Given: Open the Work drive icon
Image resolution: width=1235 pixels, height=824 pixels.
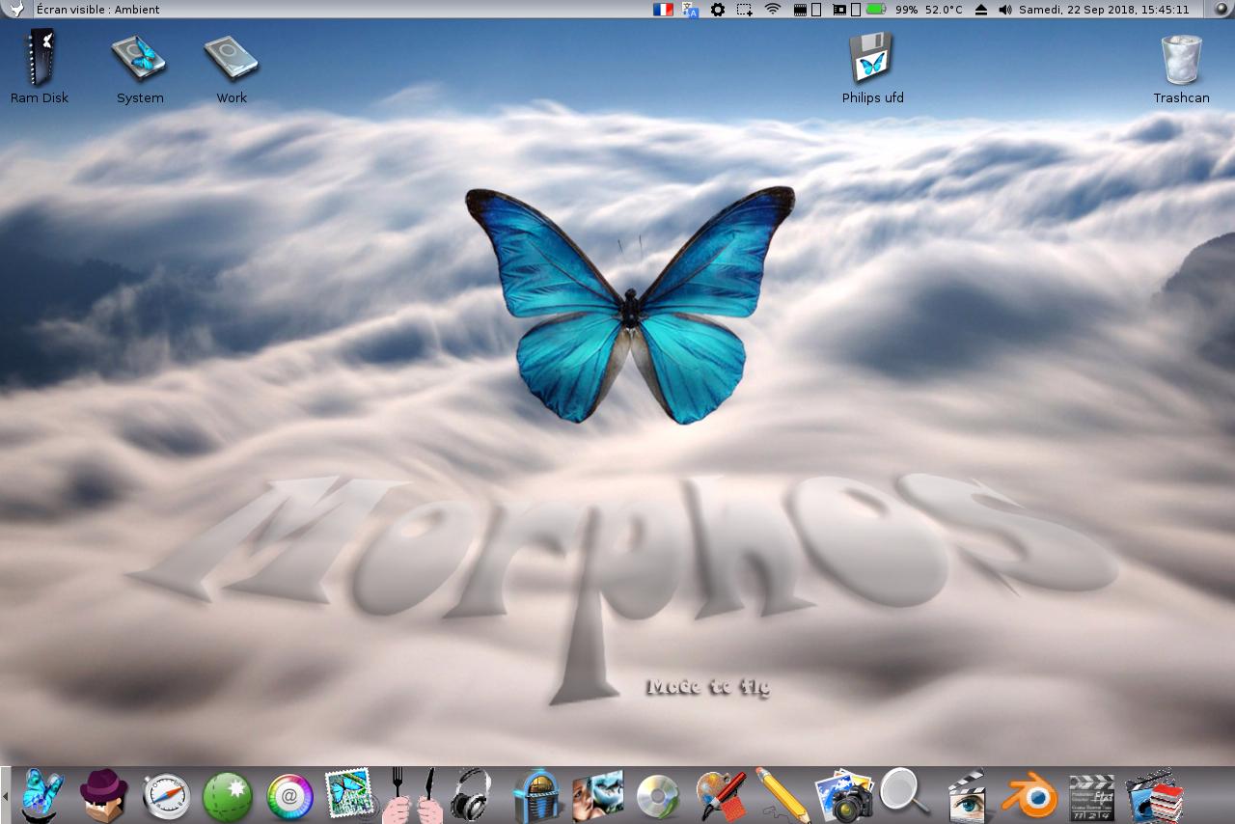Looking at the screenshot, I should coord(232,58).
